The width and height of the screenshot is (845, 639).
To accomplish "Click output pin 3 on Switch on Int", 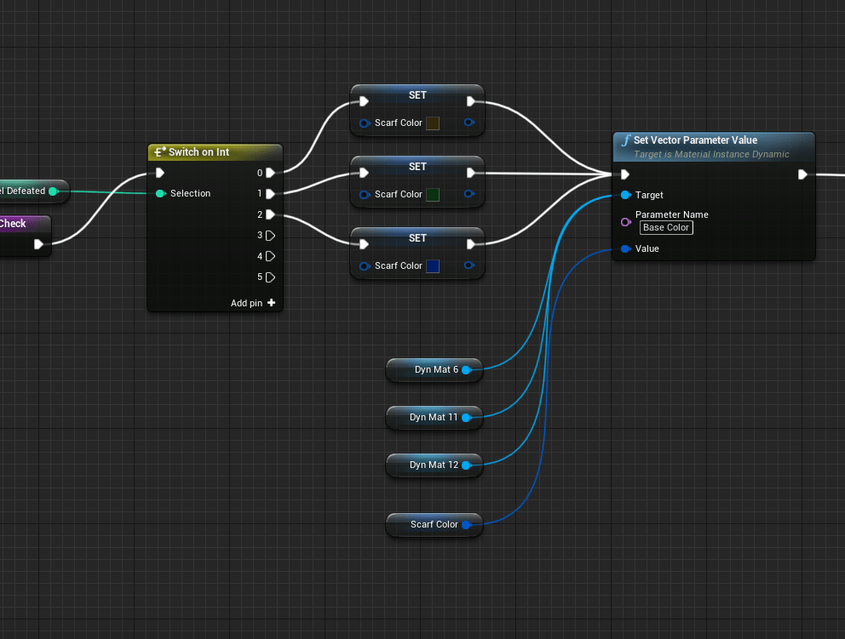I will pos(270,236).
